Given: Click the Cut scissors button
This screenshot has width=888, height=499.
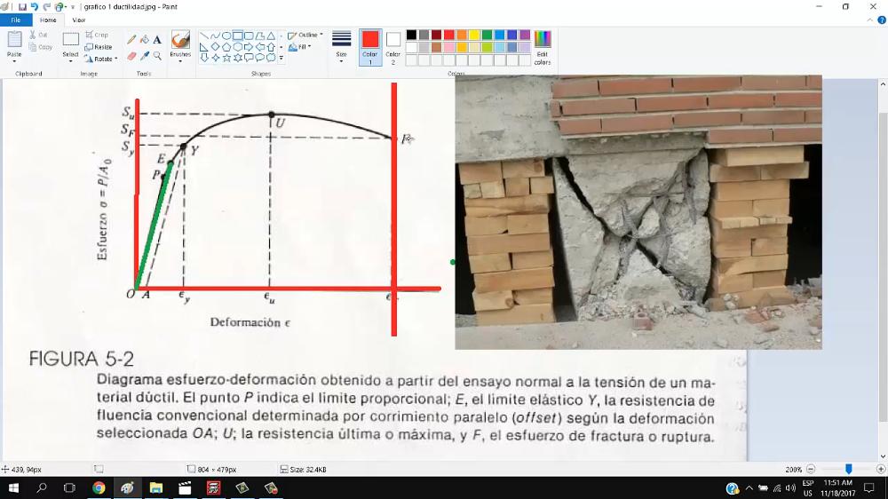Looking at the screenshot, I should 38,36.
